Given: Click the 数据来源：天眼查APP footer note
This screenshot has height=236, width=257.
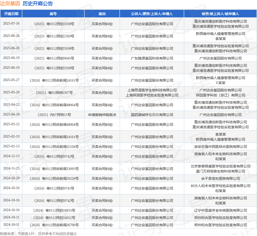Looking at the screenshot, I should pyautogui.click(x=38, y=234).
